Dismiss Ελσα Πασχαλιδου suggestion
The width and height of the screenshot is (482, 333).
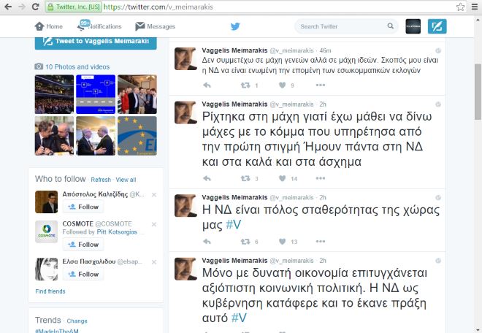[x=154, y=262]
